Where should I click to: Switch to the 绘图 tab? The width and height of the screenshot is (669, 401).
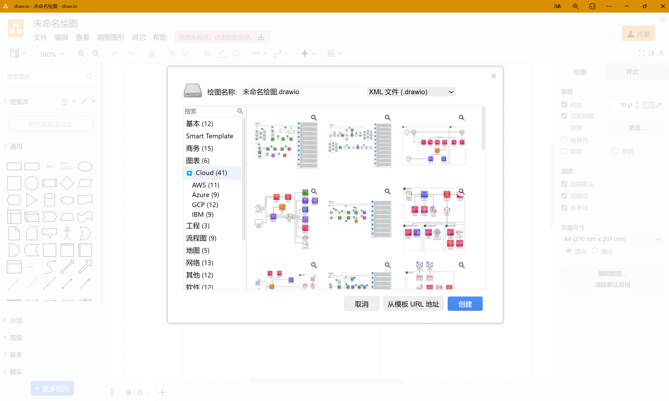580,72
